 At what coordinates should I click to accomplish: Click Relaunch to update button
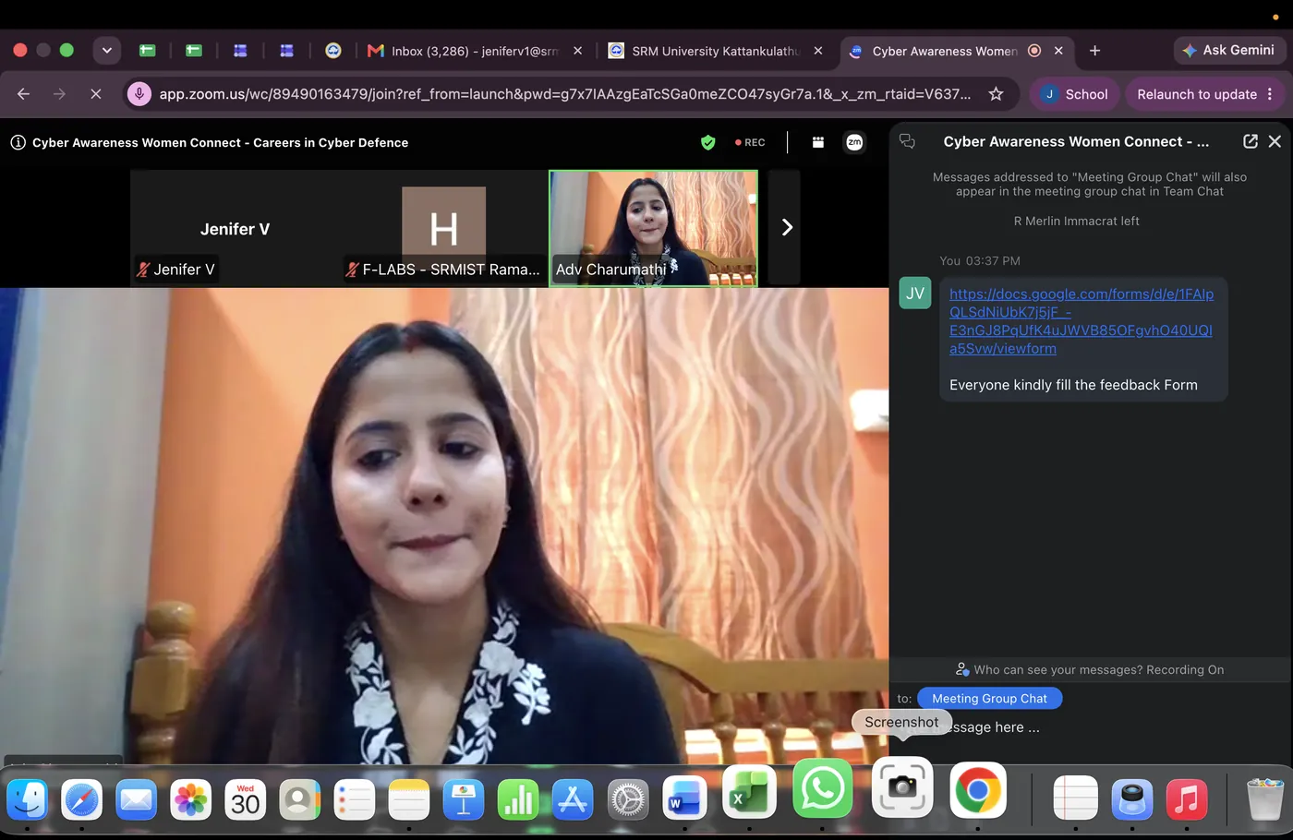point(1197,94)
